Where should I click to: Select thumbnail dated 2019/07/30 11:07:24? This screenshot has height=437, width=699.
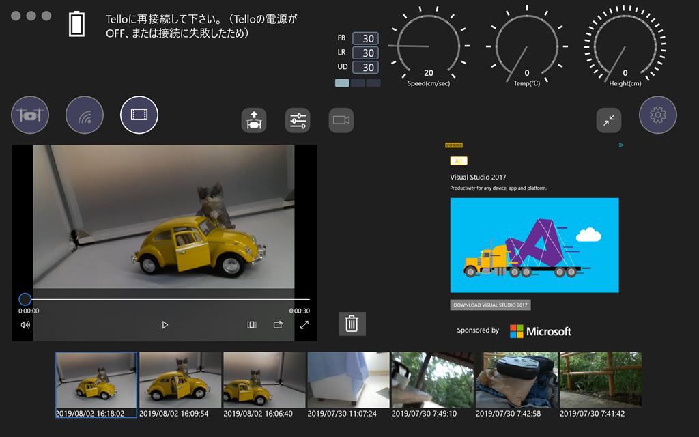click(348, 380)
